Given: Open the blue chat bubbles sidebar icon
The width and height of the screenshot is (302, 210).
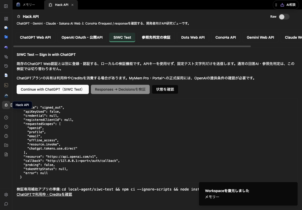Looking at the screenshot, I should [6, 28].
